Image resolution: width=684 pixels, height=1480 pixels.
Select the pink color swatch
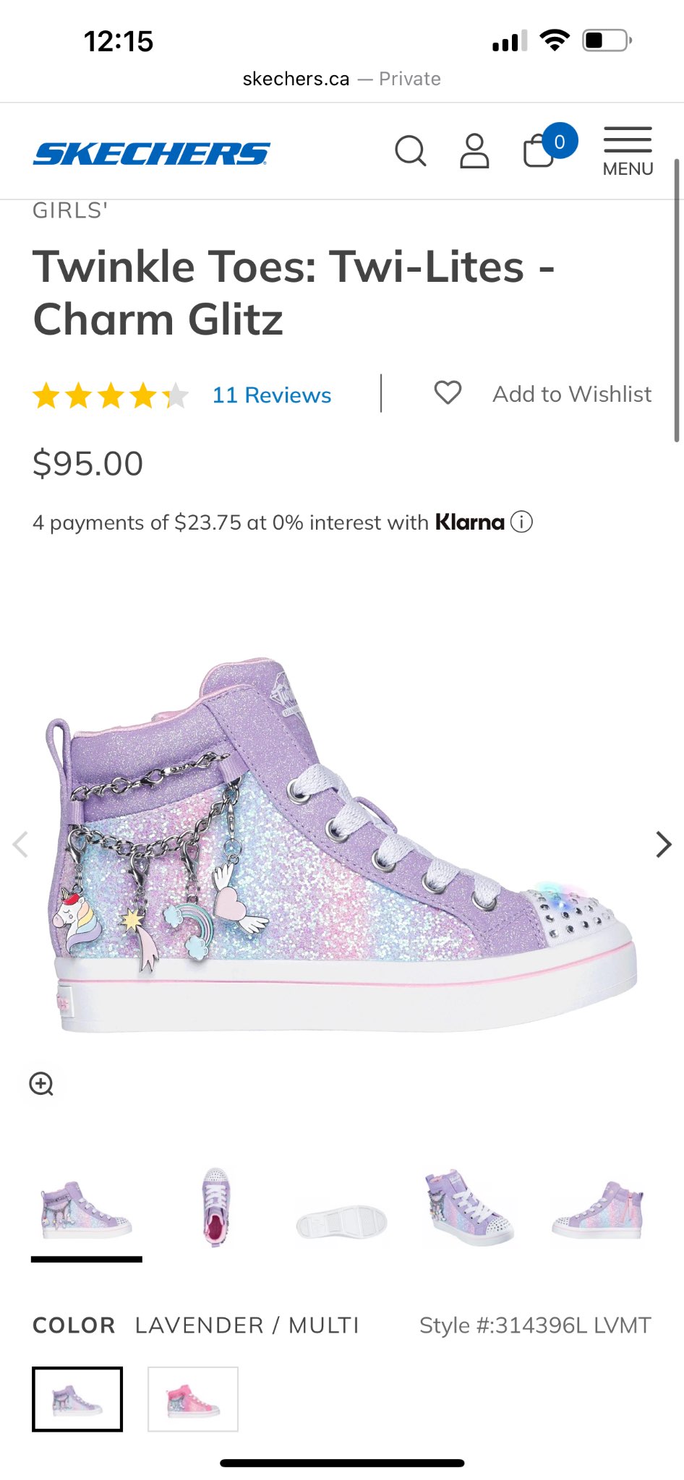click(193, 1399)
